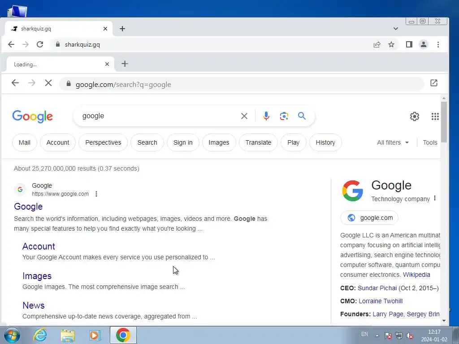Click the lock icon beside sharkquiz.gq
The width and height of the screenshot is (459, 344).
pos(58,44)
